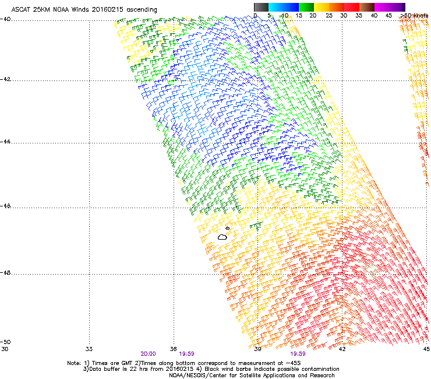This screenshot has height=379, width=431.
Task: Click the latitude label '-44'
Action: coord(6,142)
